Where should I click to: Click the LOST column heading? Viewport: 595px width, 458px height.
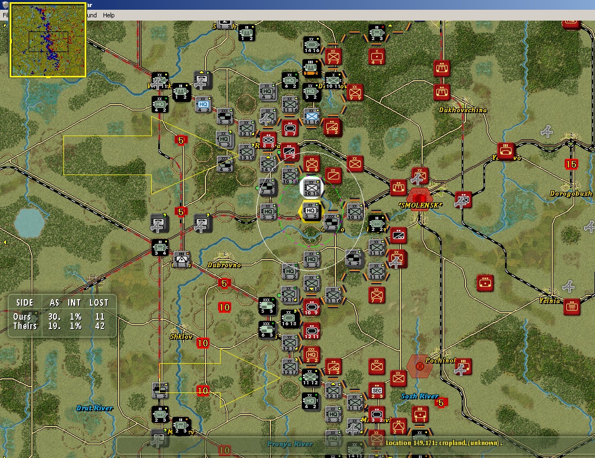coord(99,302)
